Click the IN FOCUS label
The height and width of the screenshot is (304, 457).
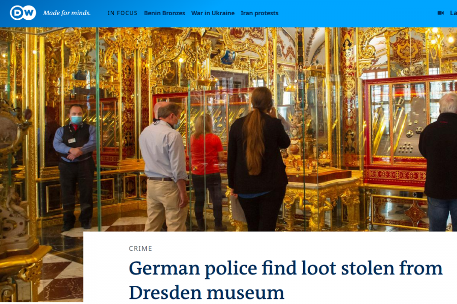click(x=122, y=13)
